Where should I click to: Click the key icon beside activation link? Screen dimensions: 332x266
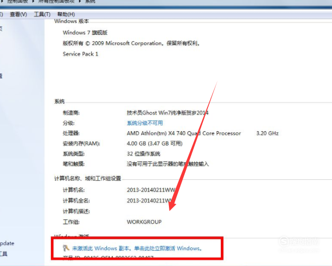(x=66, y=248)
